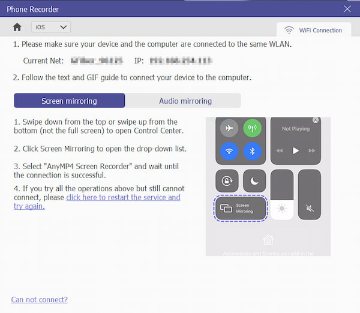Select the Screen mirroring tab

coord(70,101)
